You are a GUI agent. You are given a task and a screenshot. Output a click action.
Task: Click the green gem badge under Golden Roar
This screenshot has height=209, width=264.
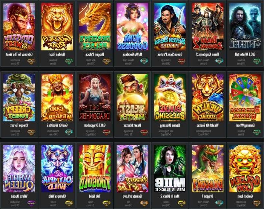coord(69,61)
